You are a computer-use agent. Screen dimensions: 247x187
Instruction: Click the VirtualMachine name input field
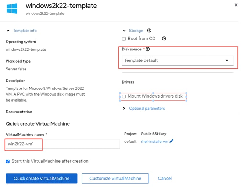[x=62, y=144]
